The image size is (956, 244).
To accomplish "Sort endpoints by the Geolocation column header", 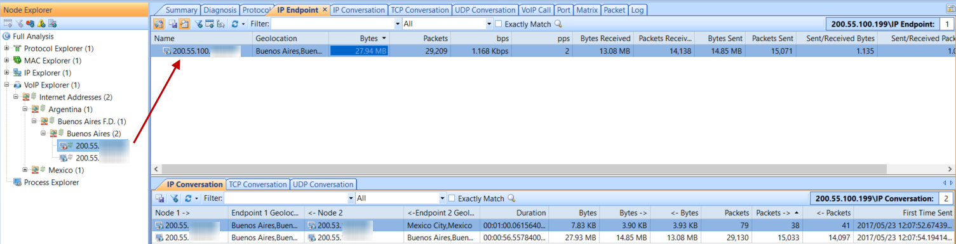I will [290, 39].
